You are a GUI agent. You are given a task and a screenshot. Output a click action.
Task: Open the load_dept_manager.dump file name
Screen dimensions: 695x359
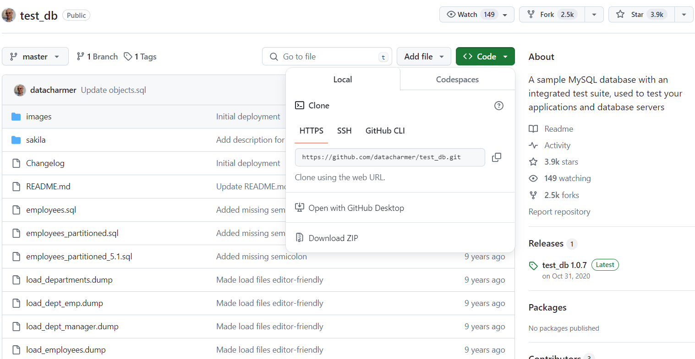tap(72, 327)
